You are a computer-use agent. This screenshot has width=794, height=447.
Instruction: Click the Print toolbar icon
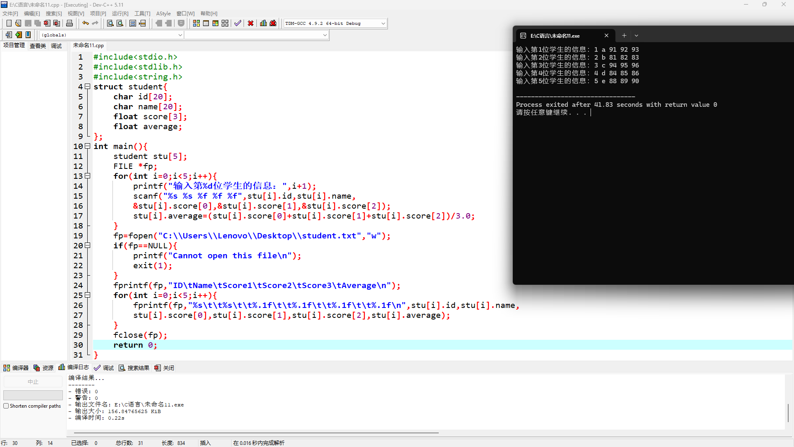(x=69, y=24)
